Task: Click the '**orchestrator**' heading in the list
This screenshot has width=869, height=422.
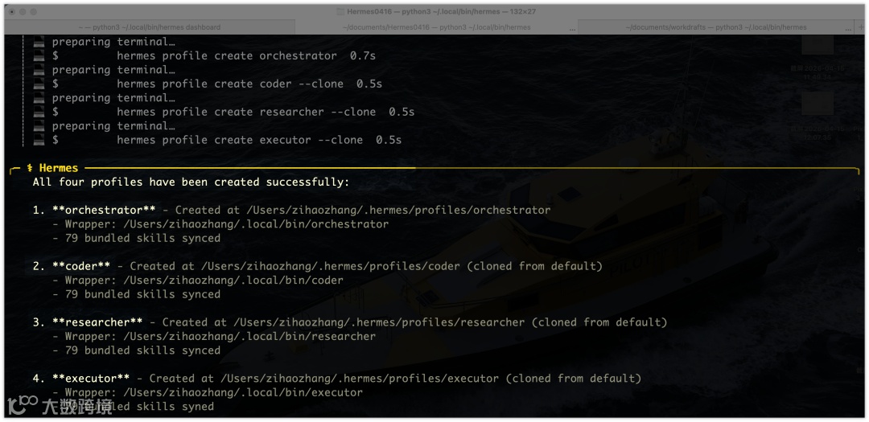Action: coord(104,210)
